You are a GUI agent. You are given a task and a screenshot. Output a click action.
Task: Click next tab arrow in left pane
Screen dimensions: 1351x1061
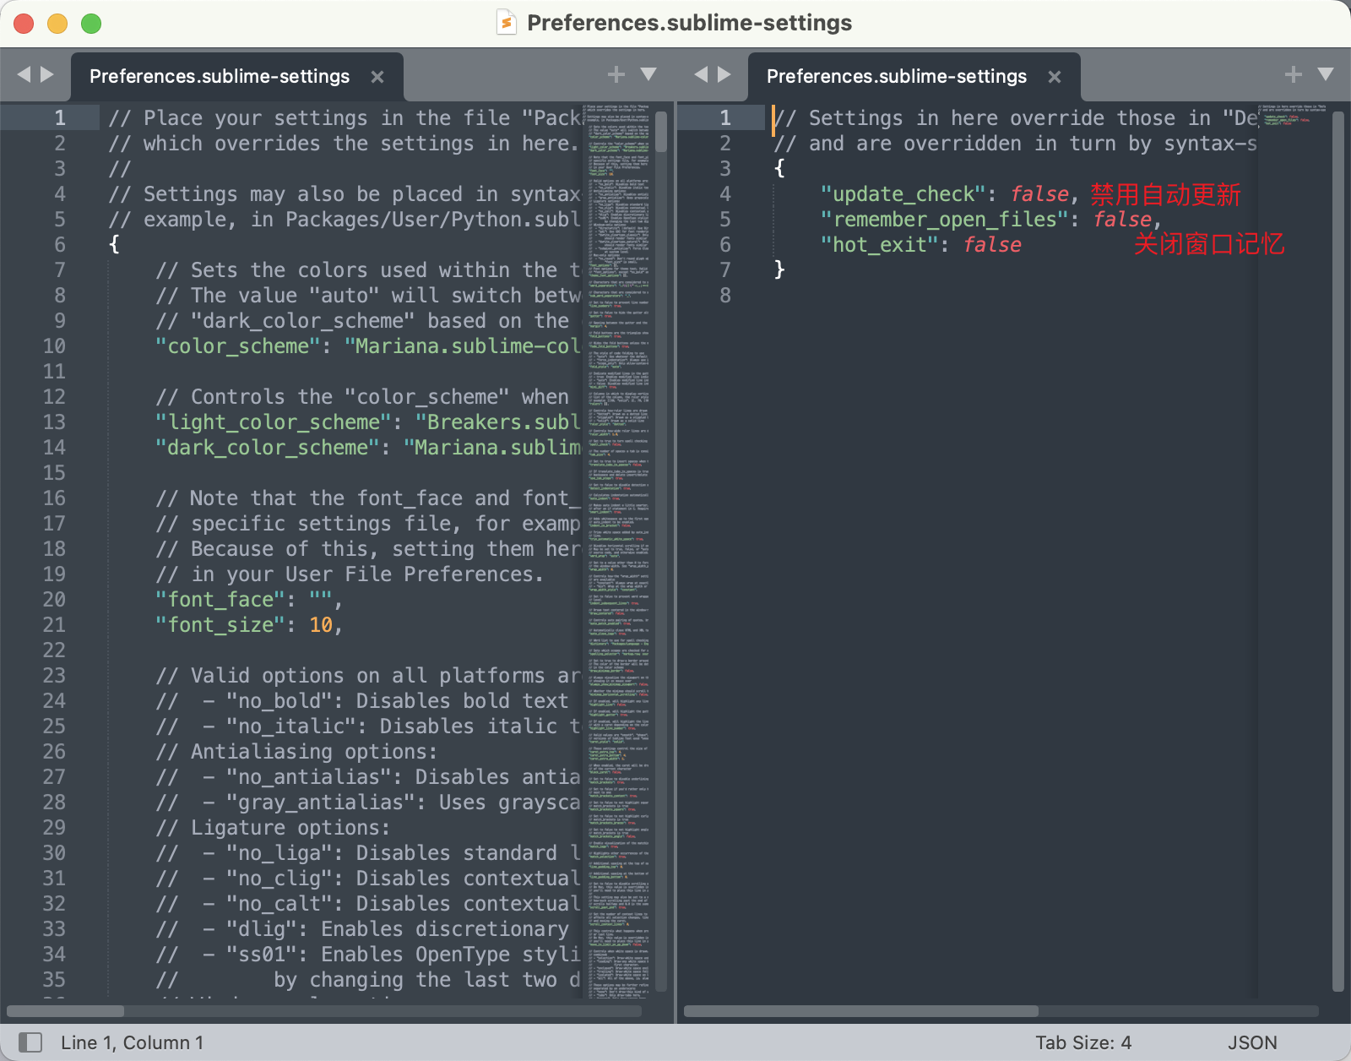(x=47, y=74)
